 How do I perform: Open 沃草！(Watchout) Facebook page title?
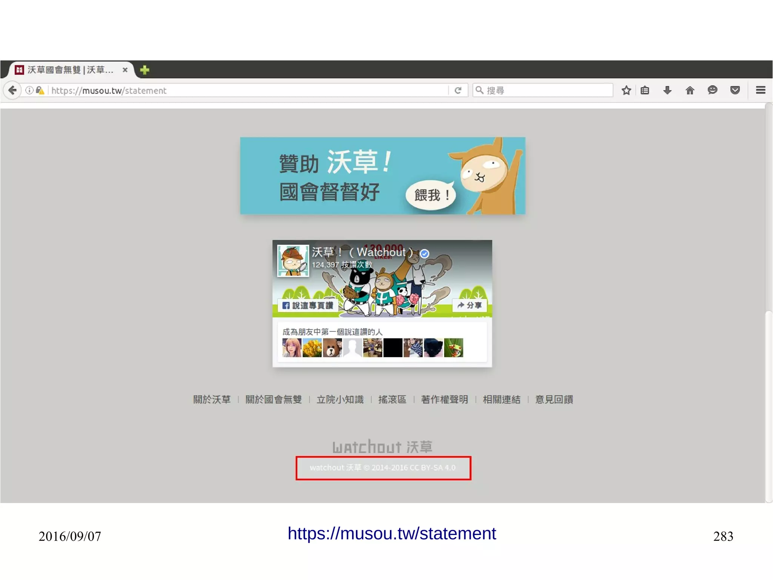(363, 252)
